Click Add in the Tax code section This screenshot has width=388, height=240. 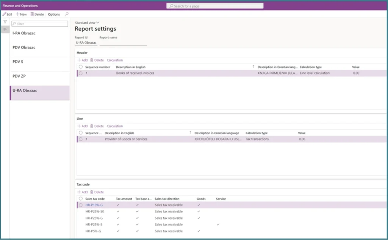[x=82, y=192]
